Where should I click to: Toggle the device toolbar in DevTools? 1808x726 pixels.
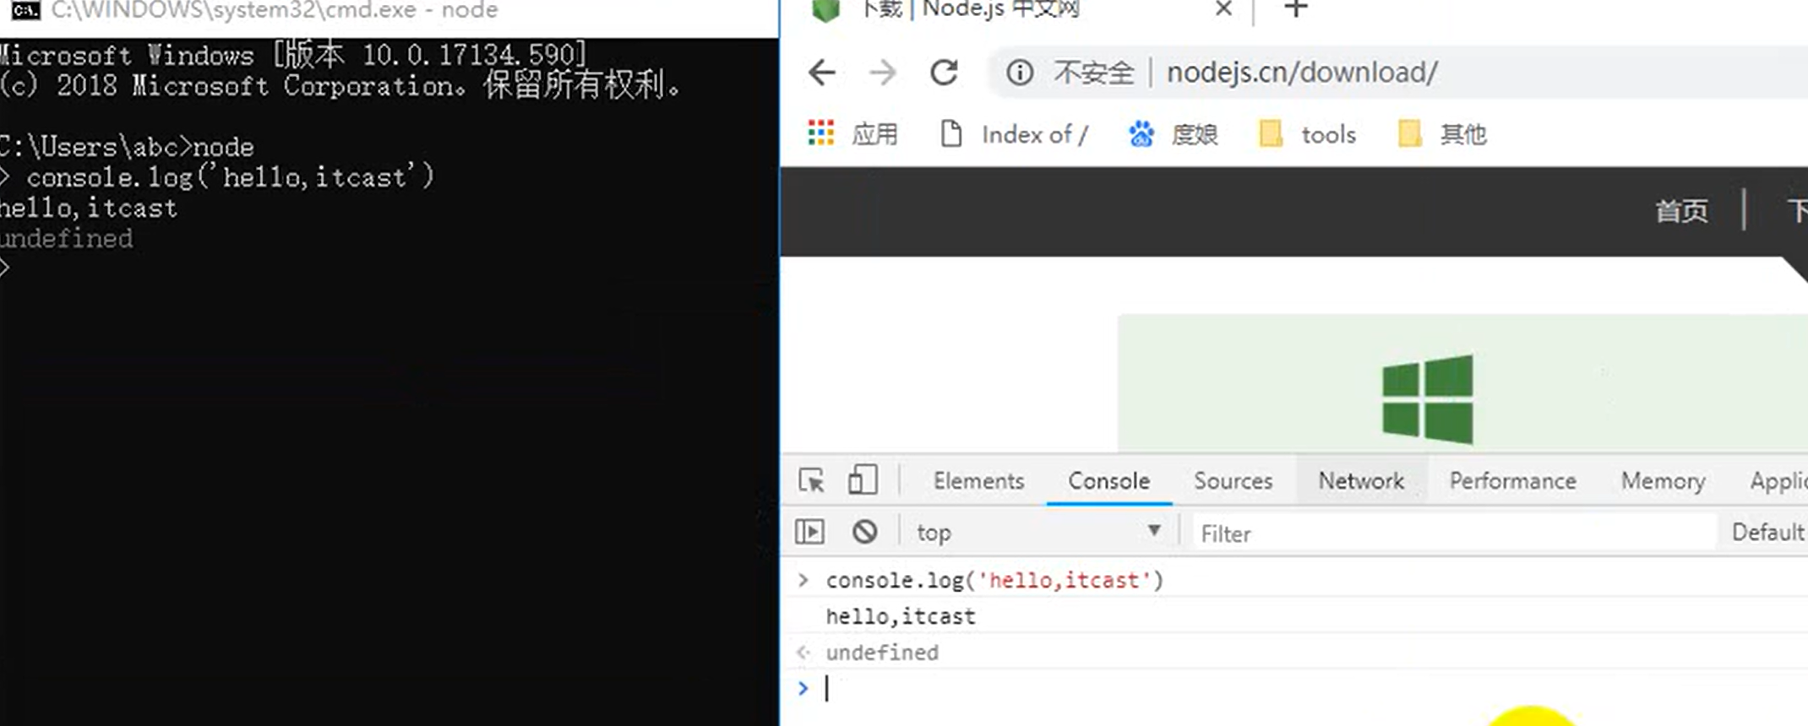(x=863, y=479)
